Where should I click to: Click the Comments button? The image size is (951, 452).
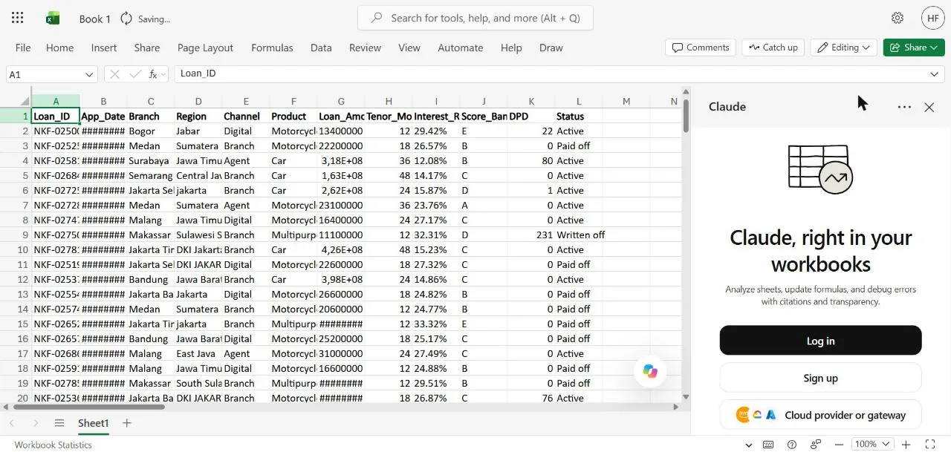coord(701,48)
